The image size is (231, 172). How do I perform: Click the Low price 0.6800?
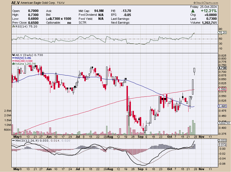(33, 19)
